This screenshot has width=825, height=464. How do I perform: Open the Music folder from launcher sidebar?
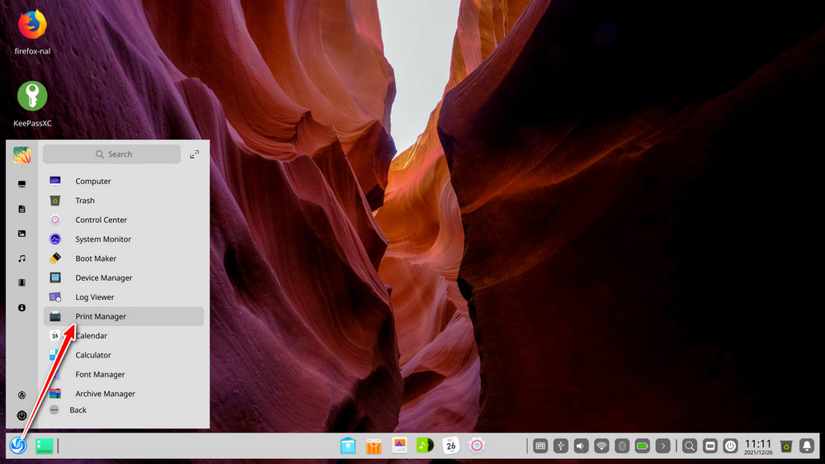coord(21,258)
